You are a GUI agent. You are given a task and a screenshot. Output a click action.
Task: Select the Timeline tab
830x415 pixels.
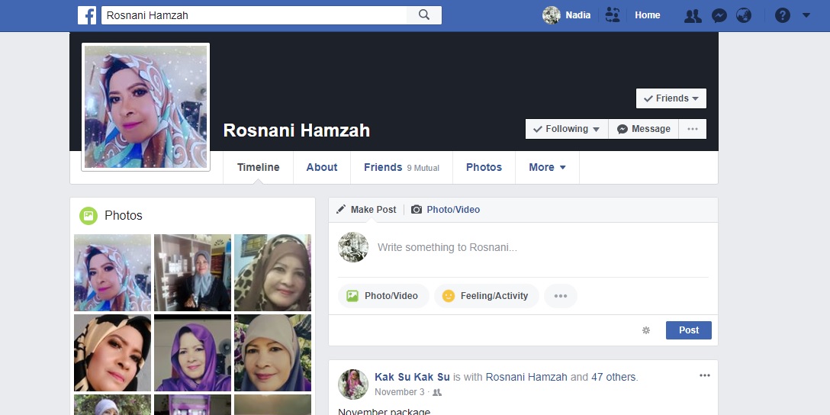(259, 167)
